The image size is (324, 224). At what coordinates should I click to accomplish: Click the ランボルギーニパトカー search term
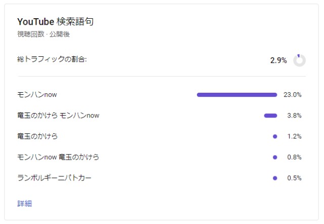coord(54,178)
